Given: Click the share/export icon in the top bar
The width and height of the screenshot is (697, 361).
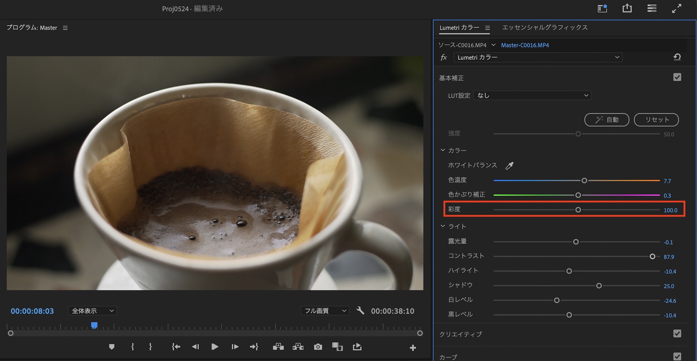Looking at the screenshot, I should [x=627, y=8].
